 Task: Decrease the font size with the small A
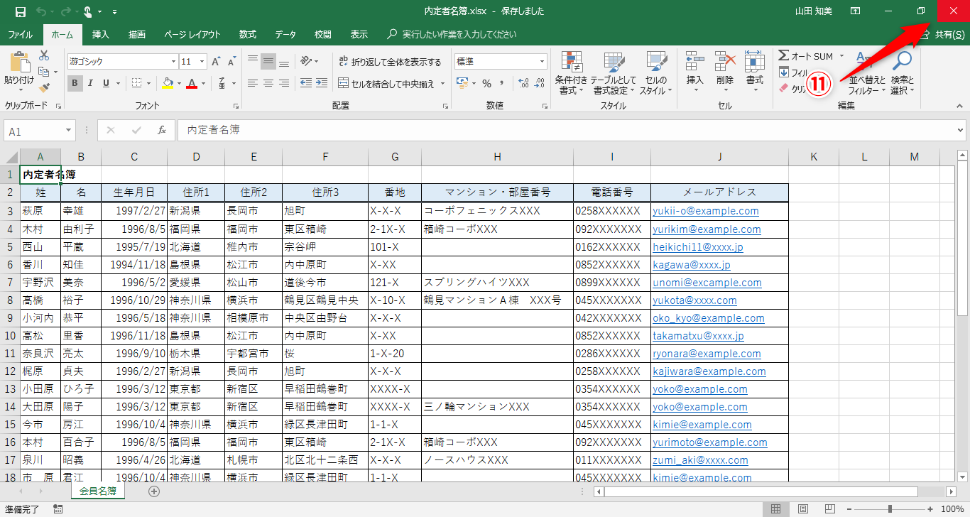click(231, 62)
